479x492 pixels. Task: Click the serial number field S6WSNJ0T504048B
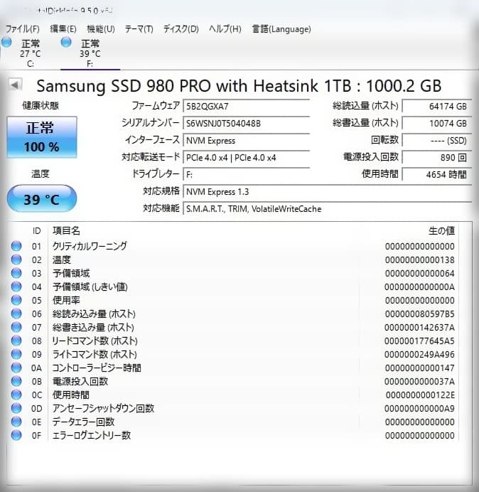click(246, 123)
